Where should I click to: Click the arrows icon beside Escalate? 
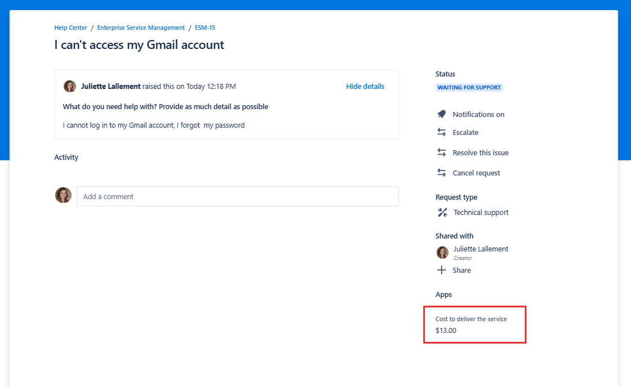click(442, 132)
